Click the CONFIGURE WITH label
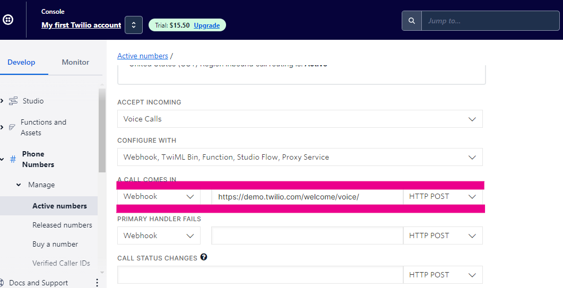This screenshot has width=563, height=288. (x=146, y=141)
